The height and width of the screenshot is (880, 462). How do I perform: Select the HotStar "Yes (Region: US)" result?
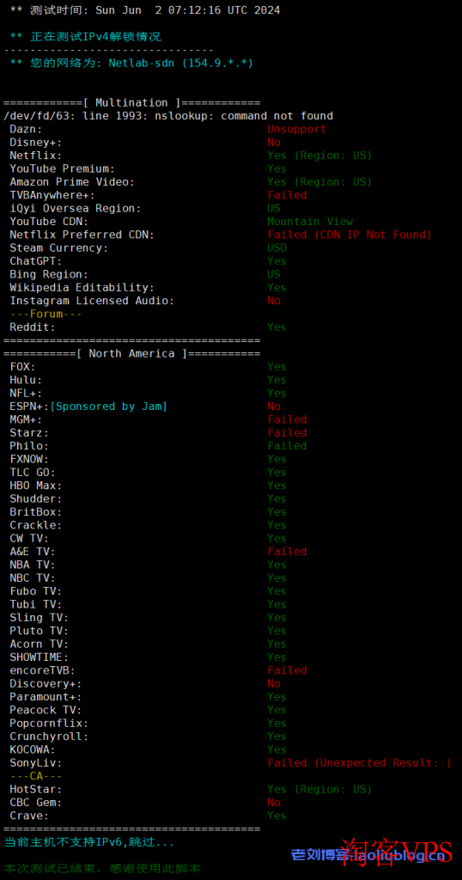click(x=319, y=789)
